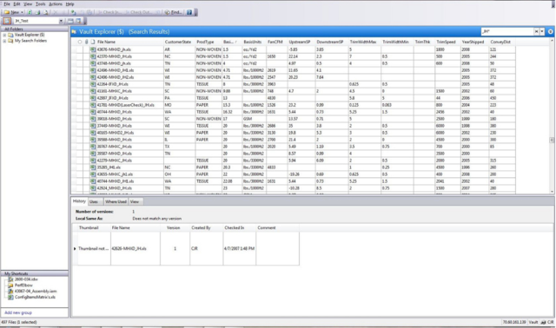Click the Find toolbar button

[x=174, y=12]
